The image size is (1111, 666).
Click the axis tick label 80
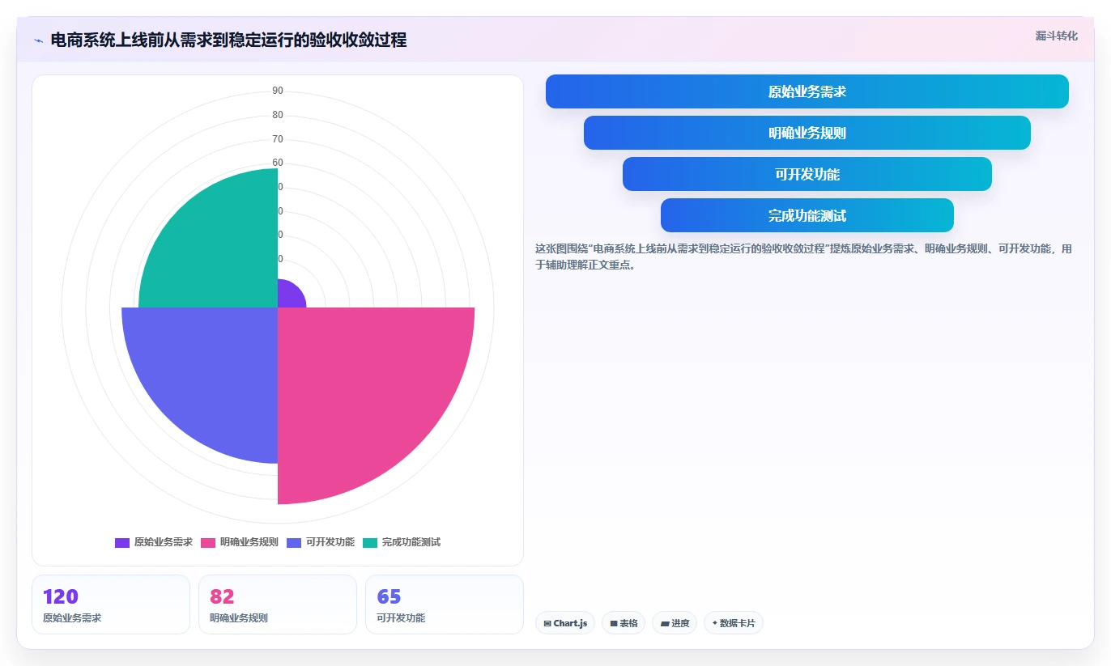click(x=278, y=115)
